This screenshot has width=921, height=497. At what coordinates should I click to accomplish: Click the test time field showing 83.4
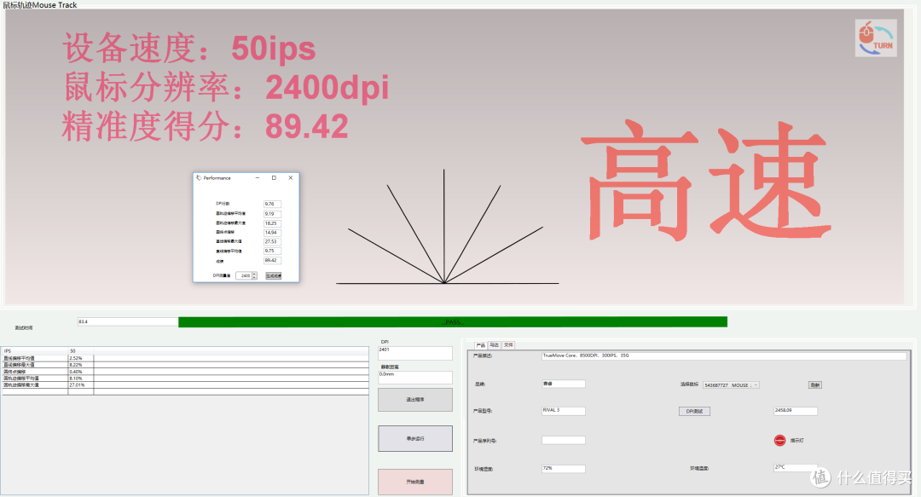127,322
